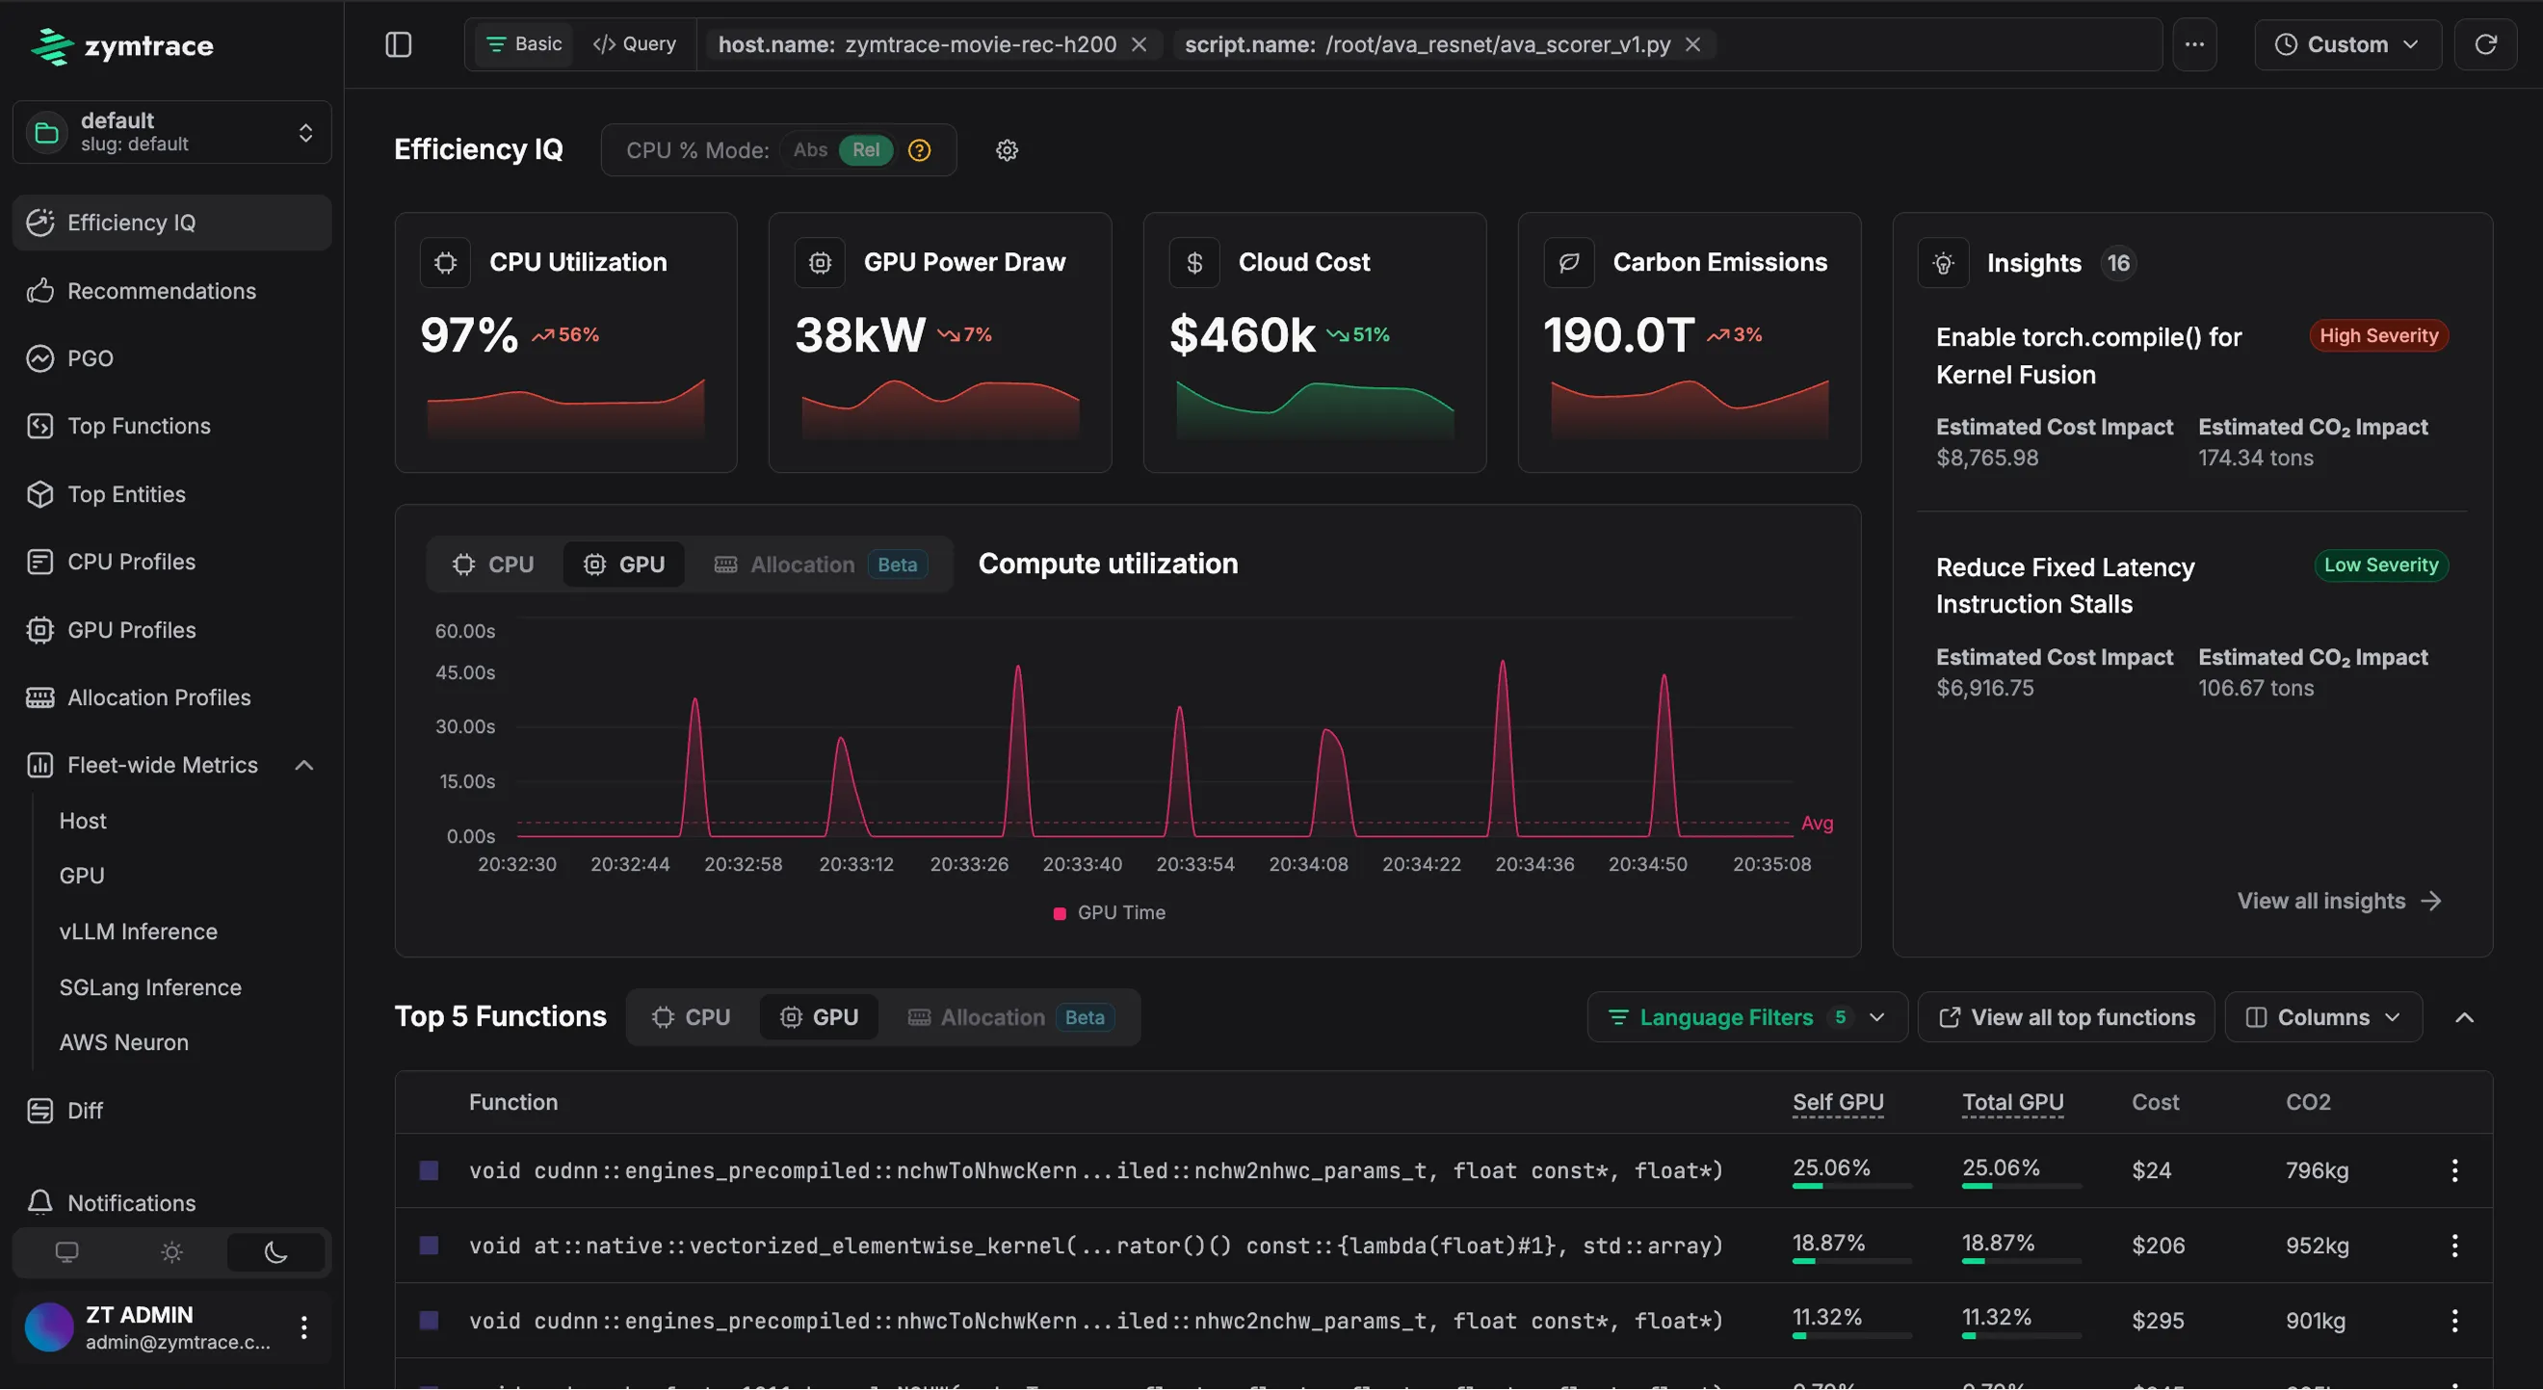The image size is (2543, 1390).
Task: Collapse the Fleet-wide Metrics section
Action: [x=304, y=765]
